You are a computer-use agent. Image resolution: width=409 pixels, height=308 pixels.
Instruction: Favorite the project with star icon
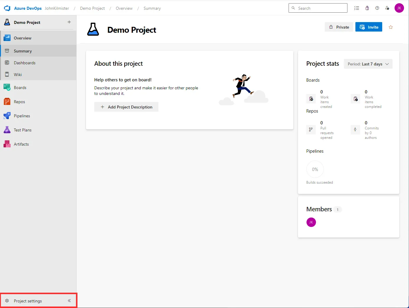coord(391,27)
